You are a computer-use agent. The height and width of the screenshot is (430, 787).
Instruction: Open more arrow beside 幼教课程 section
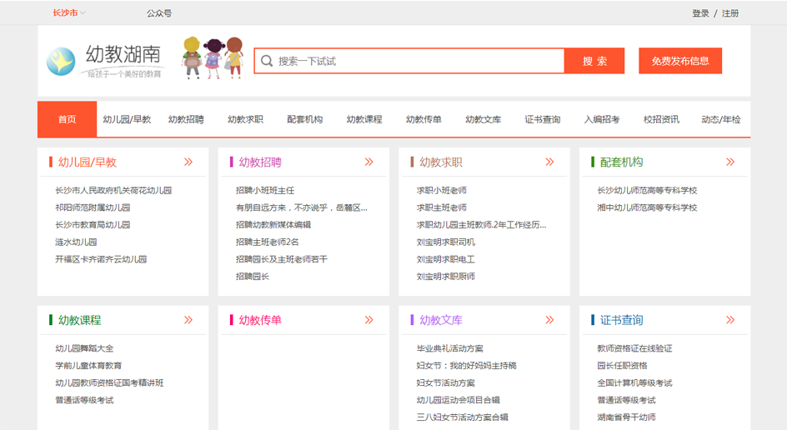tap(188, 320)
